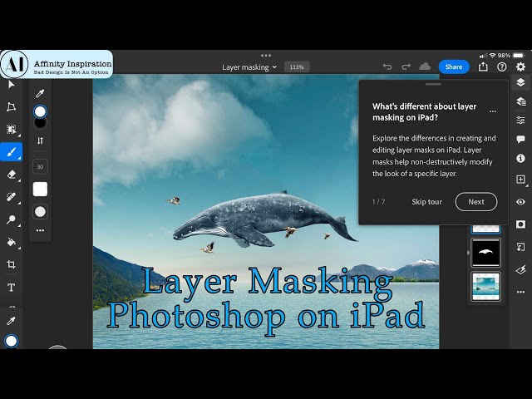Open the Info panel icon
Screen dimensions: 532x399
520,158
